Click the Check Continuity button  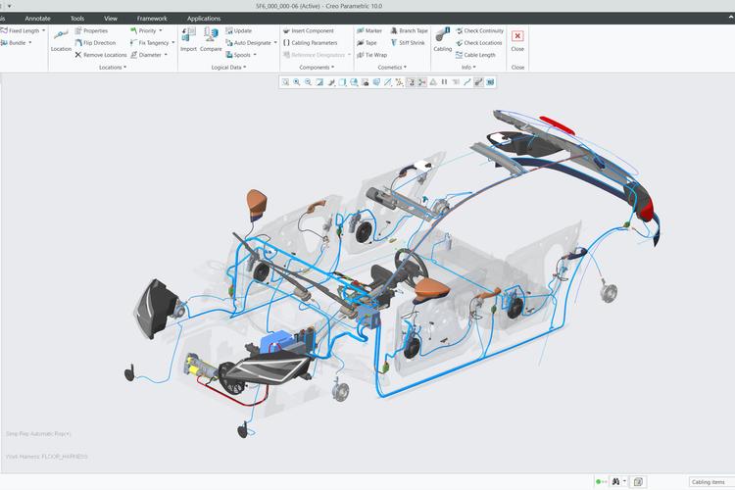point(482,31)
